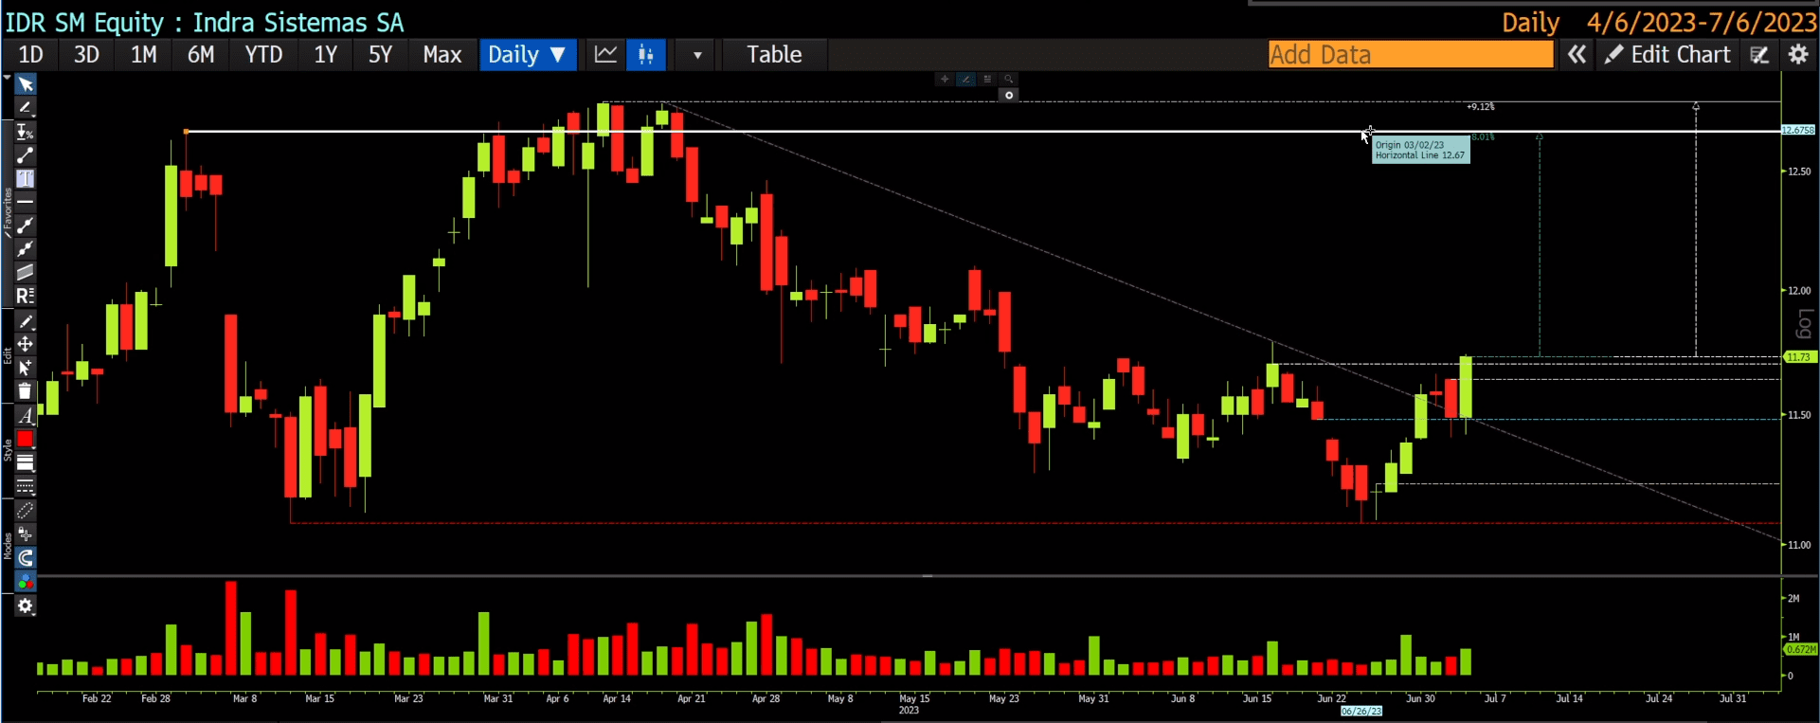Click the mini-toolbar draw line icon

(x=965, y=80)
